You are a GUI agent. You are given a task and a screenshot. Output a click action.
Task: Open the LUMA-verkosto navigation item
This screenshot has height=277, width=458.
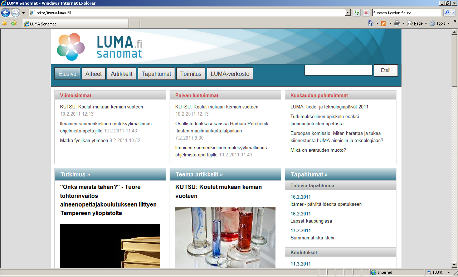(230, 74)
